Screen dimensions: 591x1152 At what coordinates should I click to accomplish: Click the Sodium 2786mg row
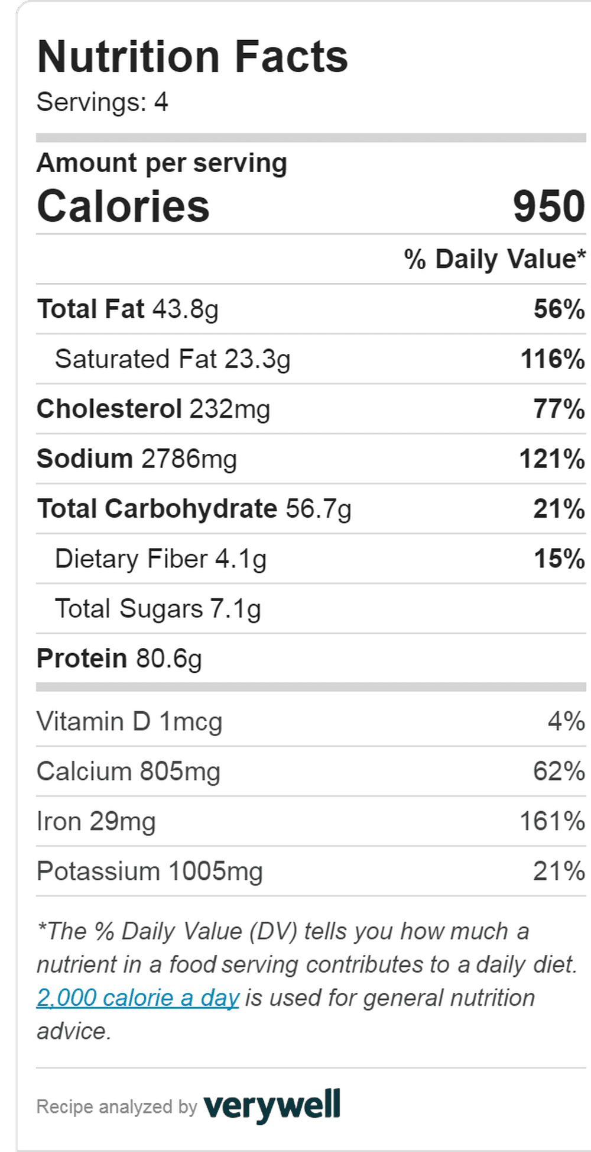pyautogui.click(x=311, y=459)
